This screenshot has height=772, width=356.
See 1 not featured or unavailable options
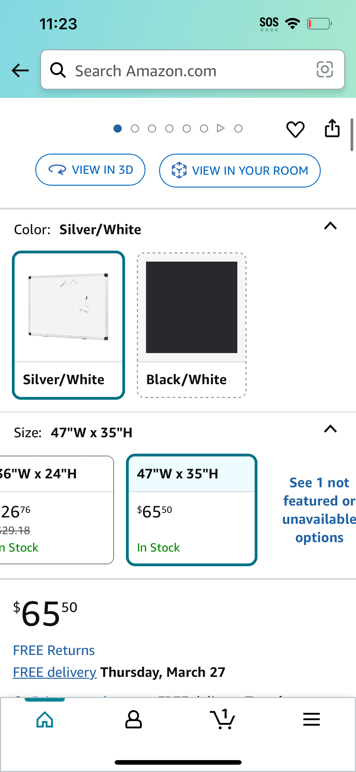[319, 510]
